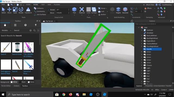174x97 pixels.
Task: Open the Models category dropdown
Action: [x=6, y=30]
